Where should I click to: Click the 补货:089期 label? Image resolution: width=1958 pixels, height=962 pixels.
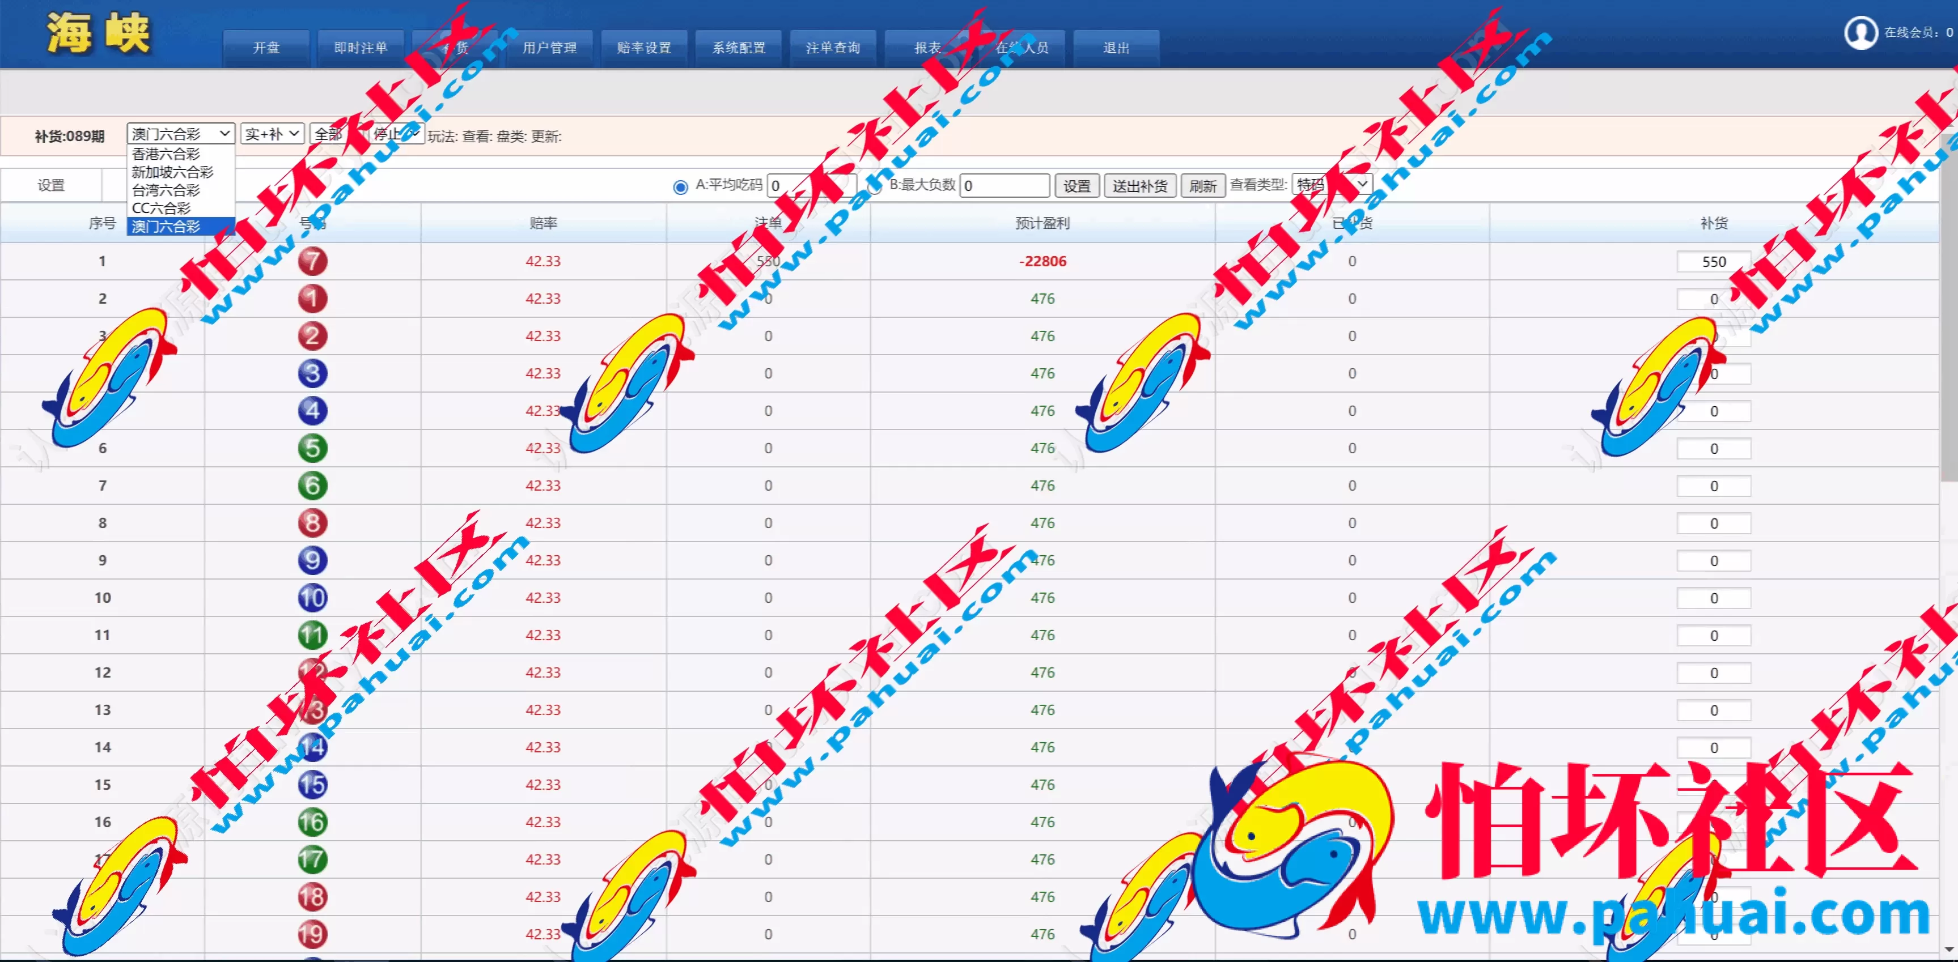click(x=69, y=136)
